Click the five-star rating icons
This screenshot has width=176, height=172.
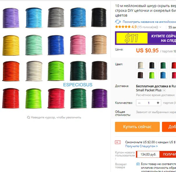[123, 27]
